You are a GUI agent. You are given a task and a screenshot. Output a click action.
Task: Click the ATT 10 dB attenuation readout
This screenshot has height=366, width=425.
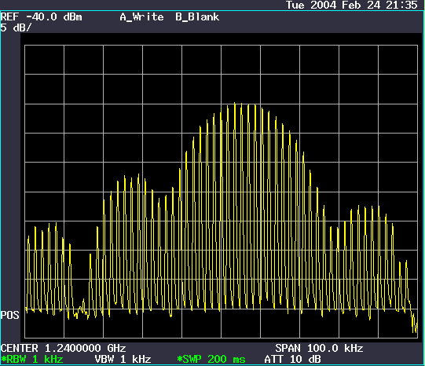(292, 359)
